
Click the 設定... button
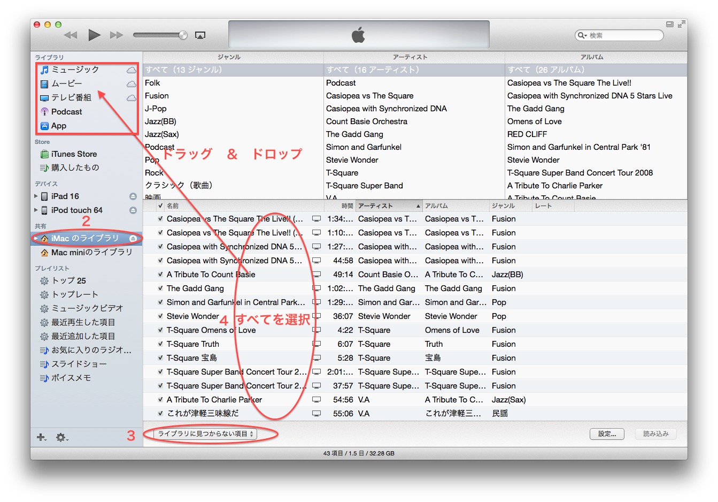(x=607, y=434)
